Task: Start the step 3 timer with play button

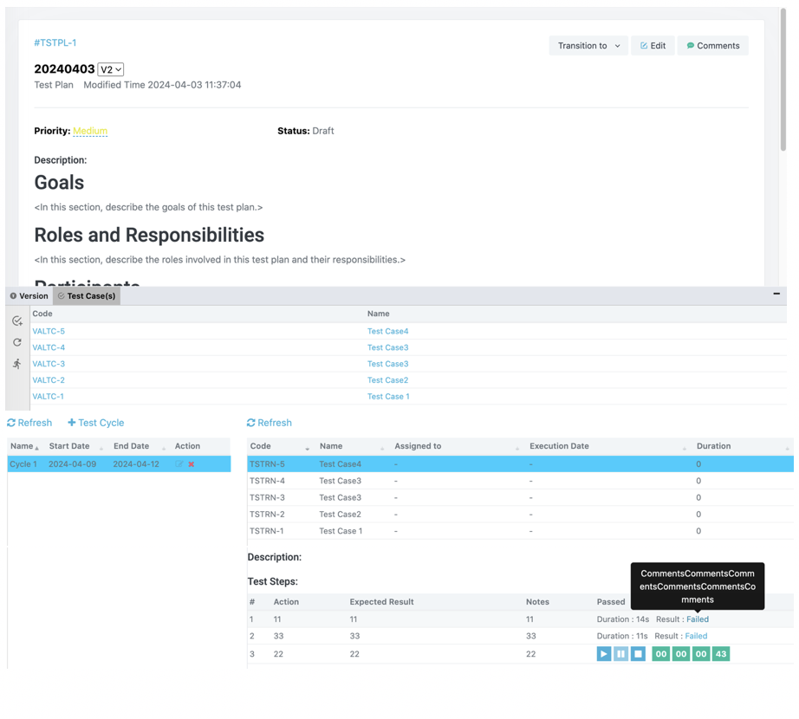Action: pos(604,654)
